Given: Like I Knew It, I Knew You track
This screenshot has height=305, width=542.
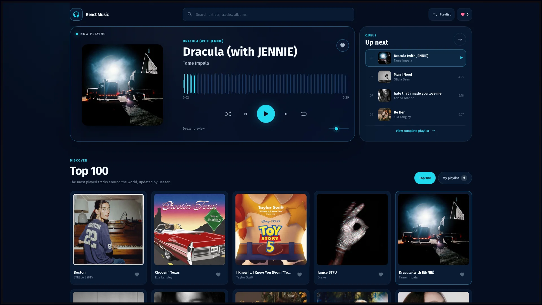Looking at the screenshot, I should 300,274.
